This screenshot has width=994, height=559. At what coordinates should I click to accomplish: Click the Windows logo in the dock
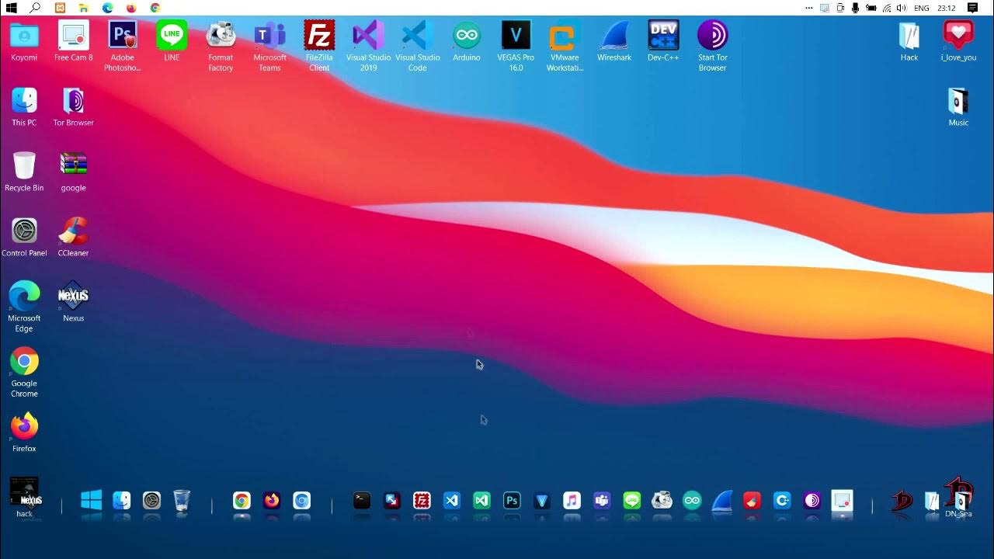point(92,501)
